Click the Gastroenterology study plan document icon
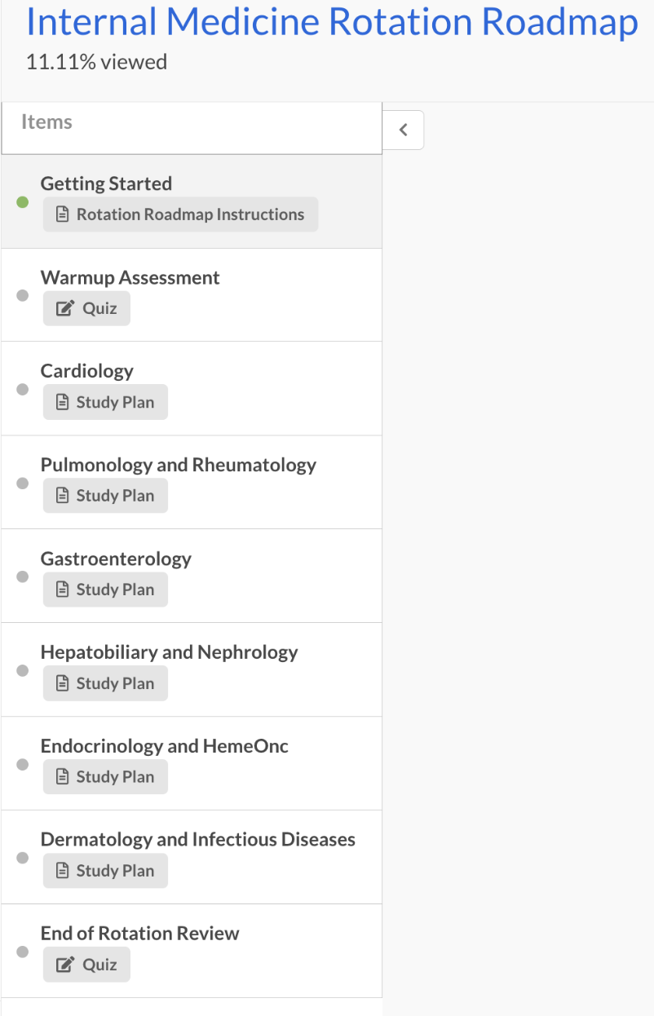Viewport: 654px width, 1016px height. (x=63, y=590)
